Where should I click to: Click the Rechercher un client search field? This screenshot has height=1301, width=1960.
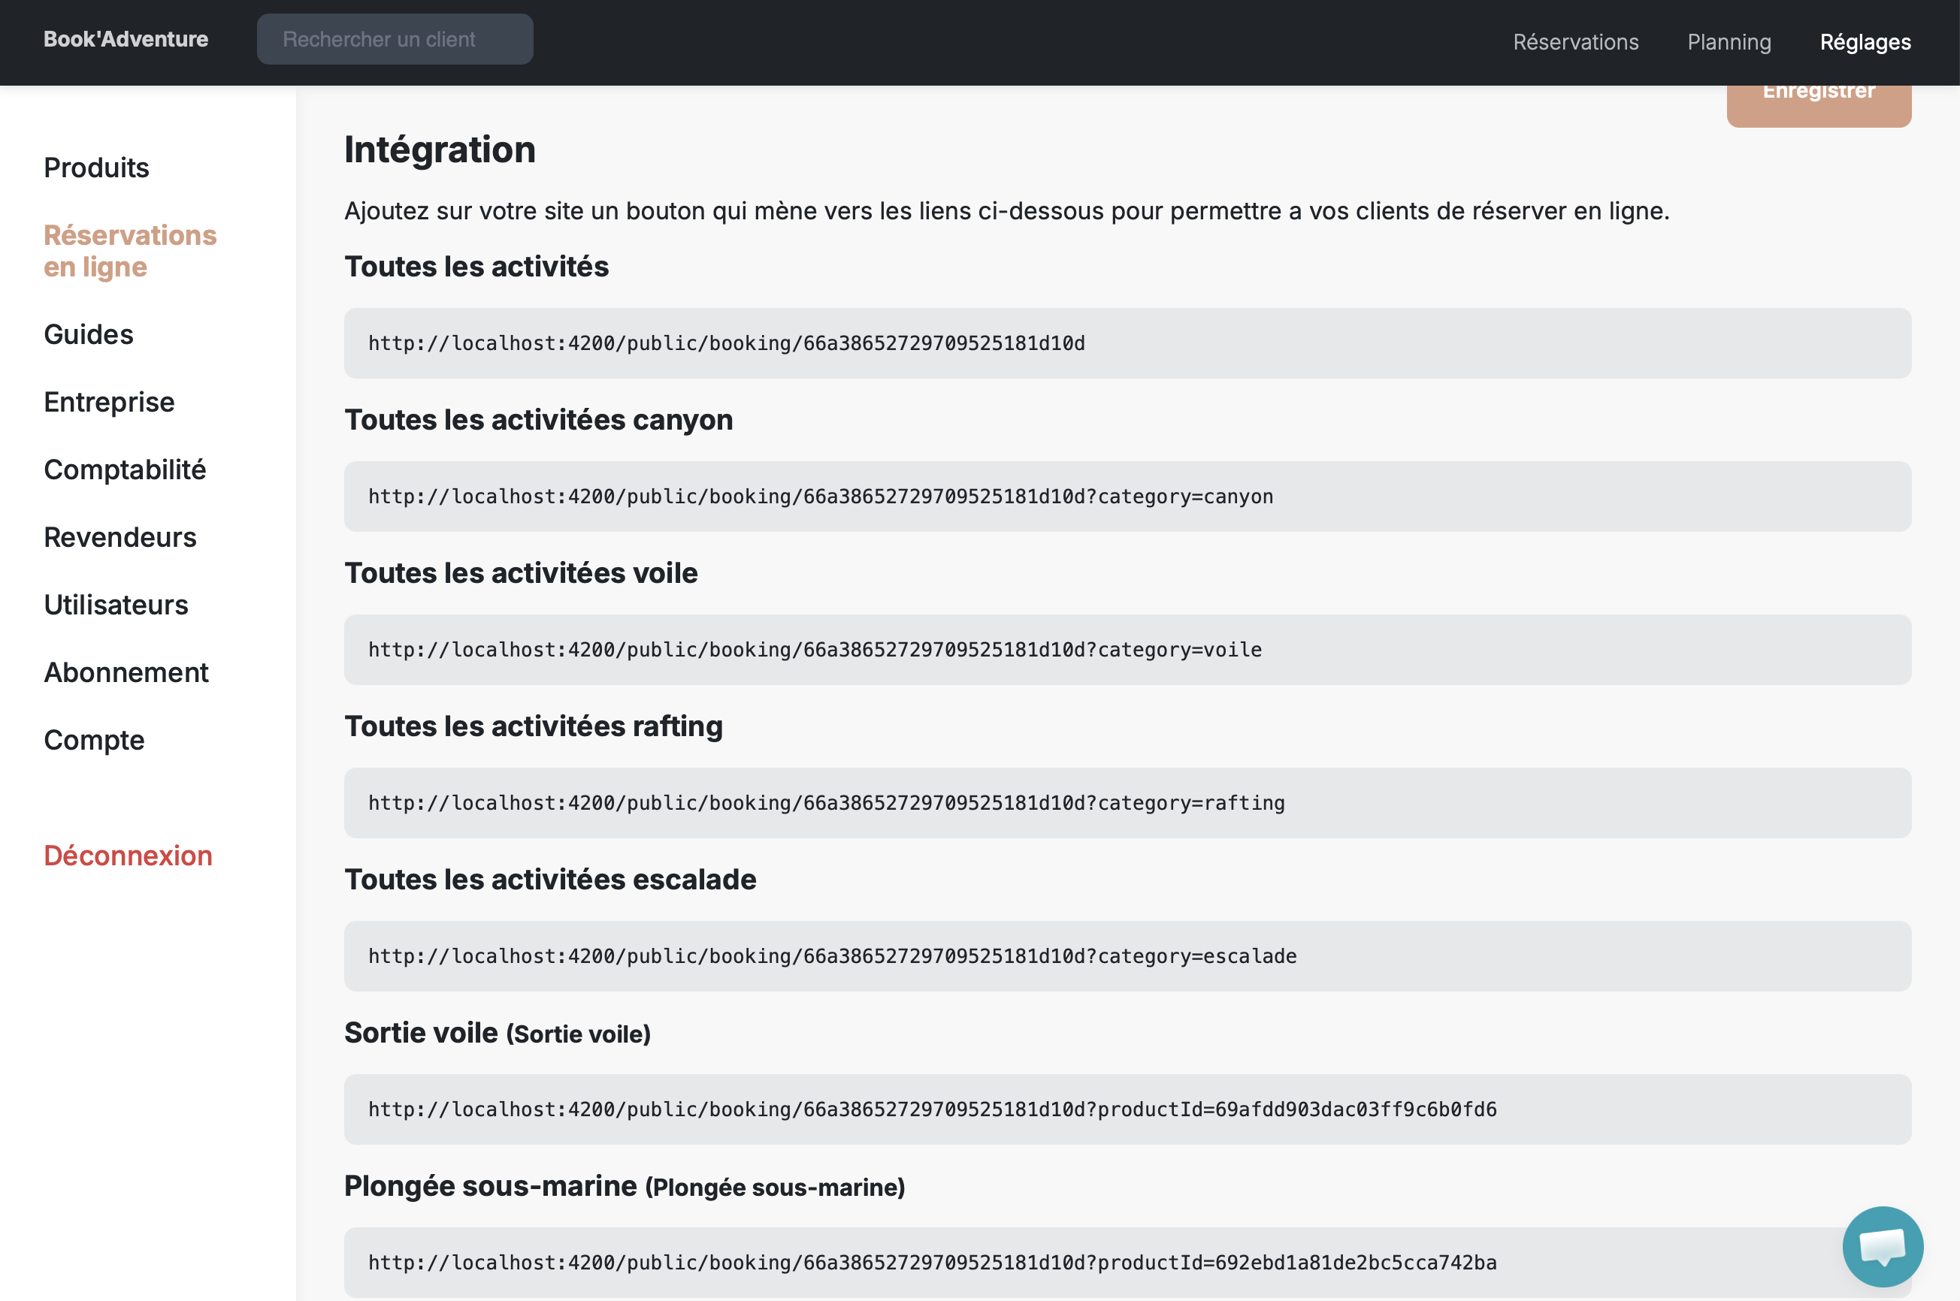(395, 38)
